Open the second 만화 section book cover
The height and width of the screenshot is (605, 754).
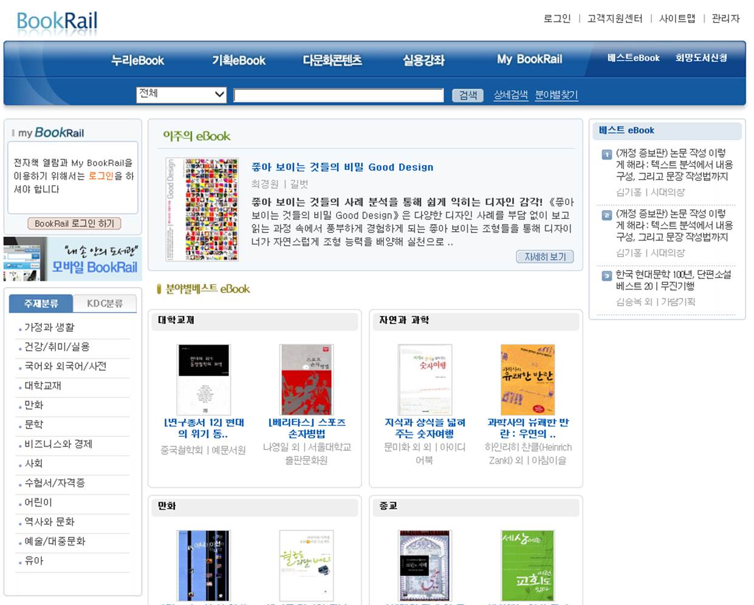coord(306,566)
